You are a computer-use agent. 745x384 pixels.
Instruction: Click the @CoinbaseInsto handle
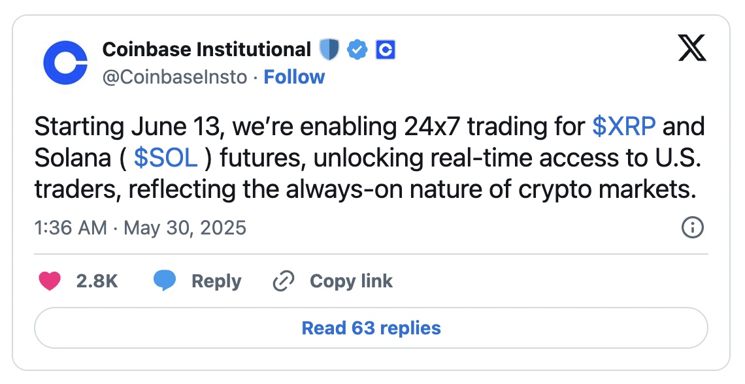(x=175, y=77)
